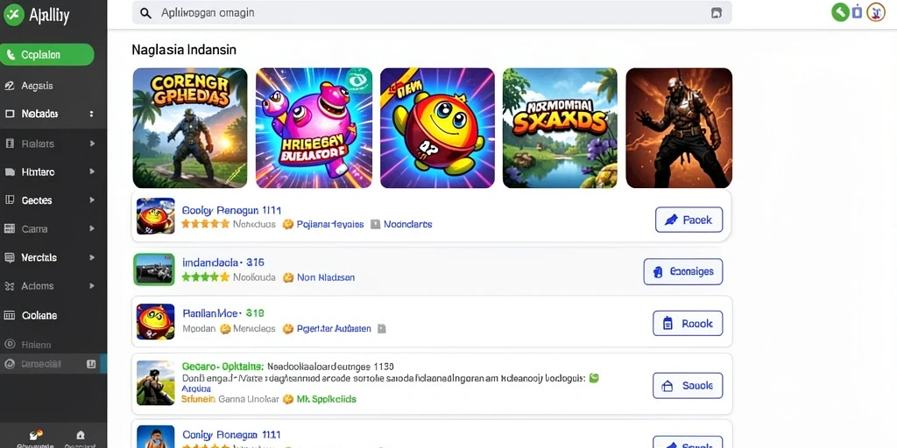Click the green app logo at top left
897x448 pixels.
coord(14,15)
